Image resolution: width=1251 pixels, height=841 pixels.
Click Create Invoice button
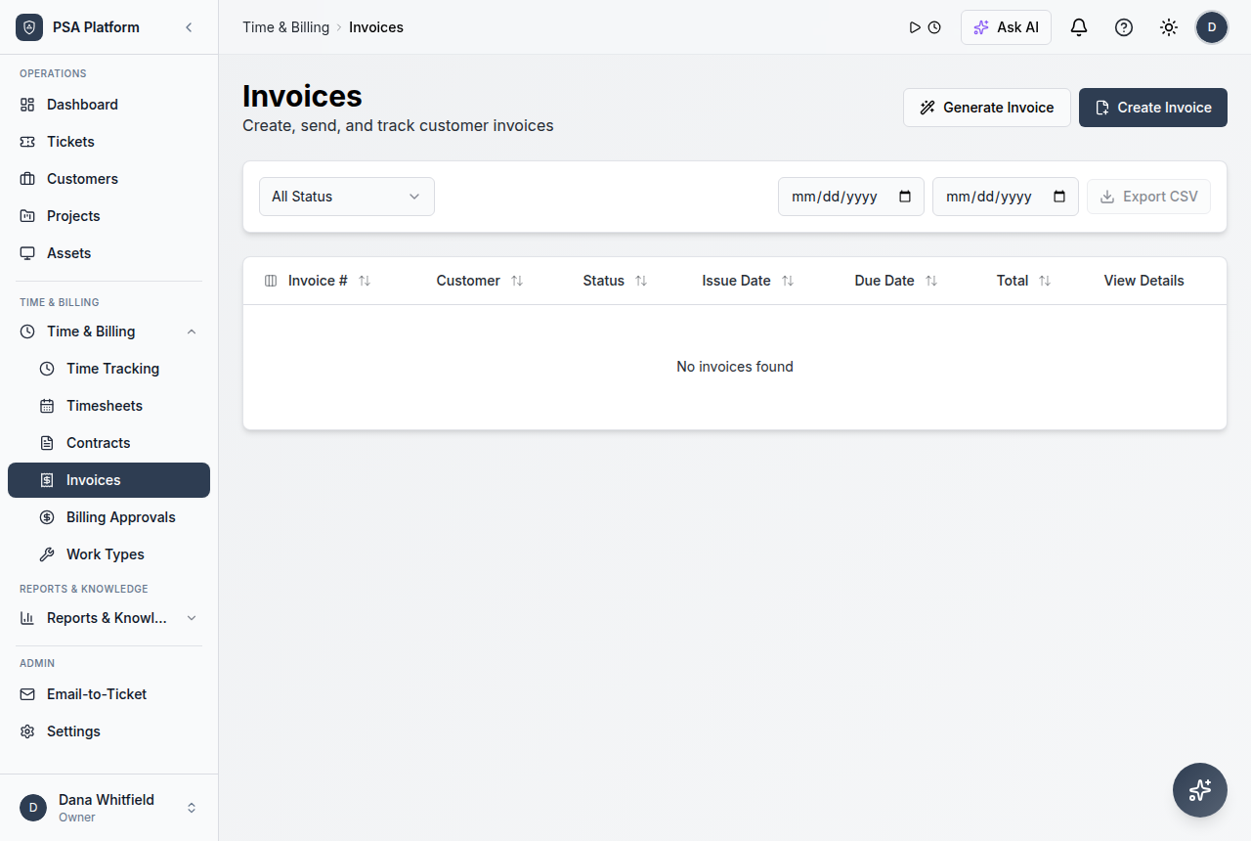pyautogui.click(x=1153, y=108)
